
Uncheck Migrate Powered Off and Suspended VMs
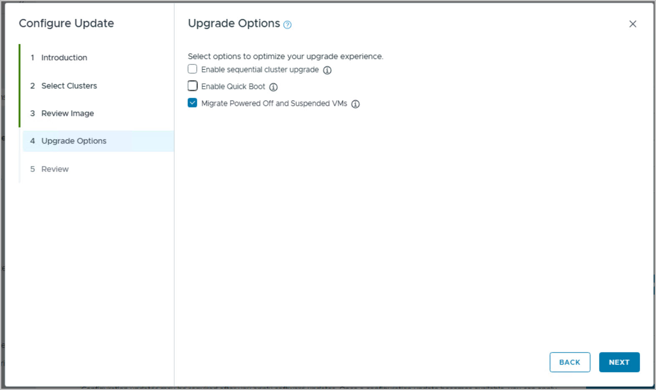coord(192,103)
